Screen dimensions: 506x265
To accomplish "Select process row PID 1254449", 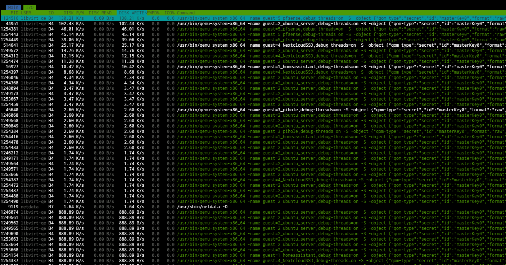I will click(253, 40).
